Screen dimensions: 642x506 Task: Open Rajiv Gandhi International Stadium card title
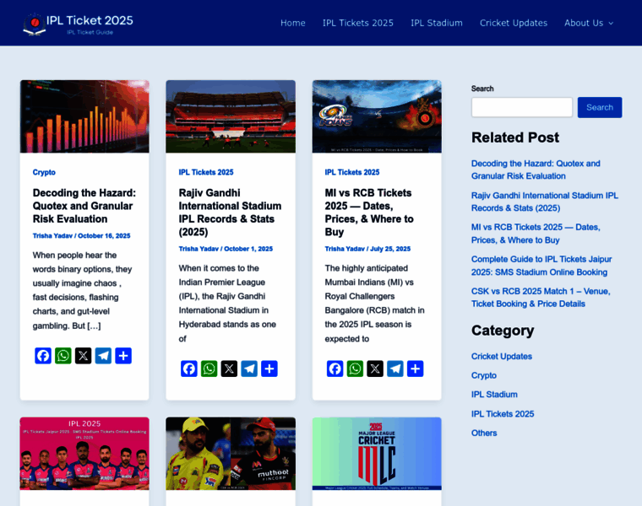[x=230, y=213]
